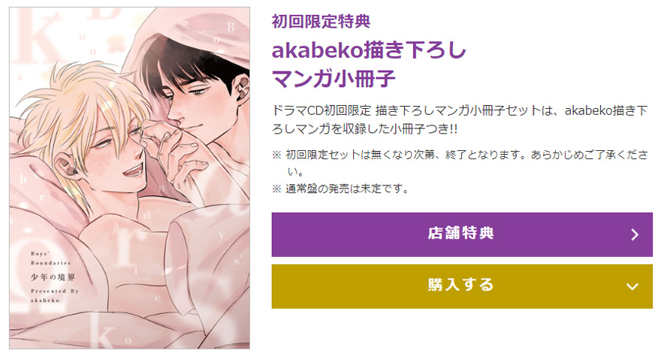Click Presented By akabeko cover credit
This screenshot has width=661, height=356.
pos(54,296)
